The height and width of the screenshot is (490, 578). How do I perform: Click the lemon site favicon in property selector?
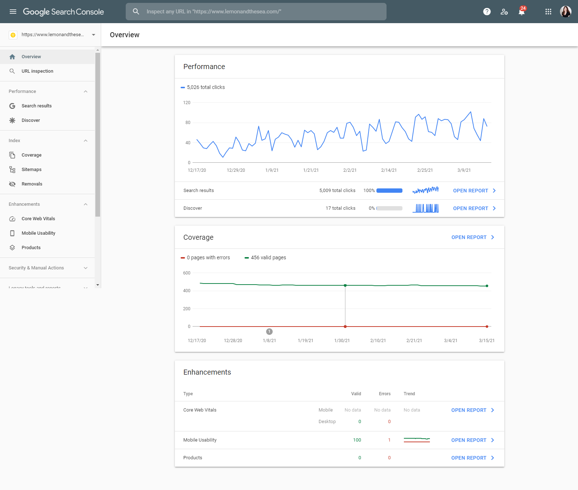pos(13,35)
